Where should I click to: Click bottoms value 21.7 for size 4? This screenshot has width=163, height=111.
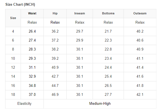108,31
